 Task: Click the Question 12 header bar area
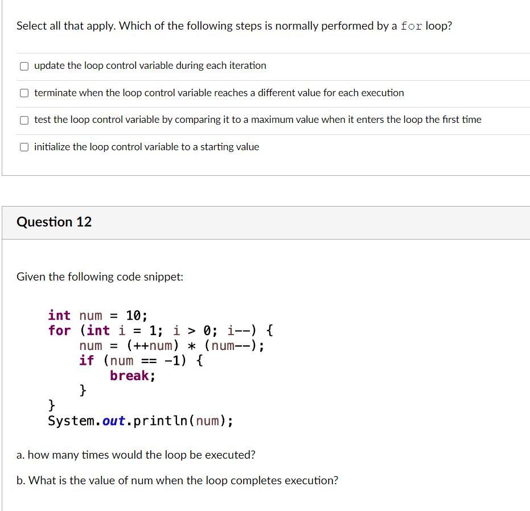[x=265, y=222]
